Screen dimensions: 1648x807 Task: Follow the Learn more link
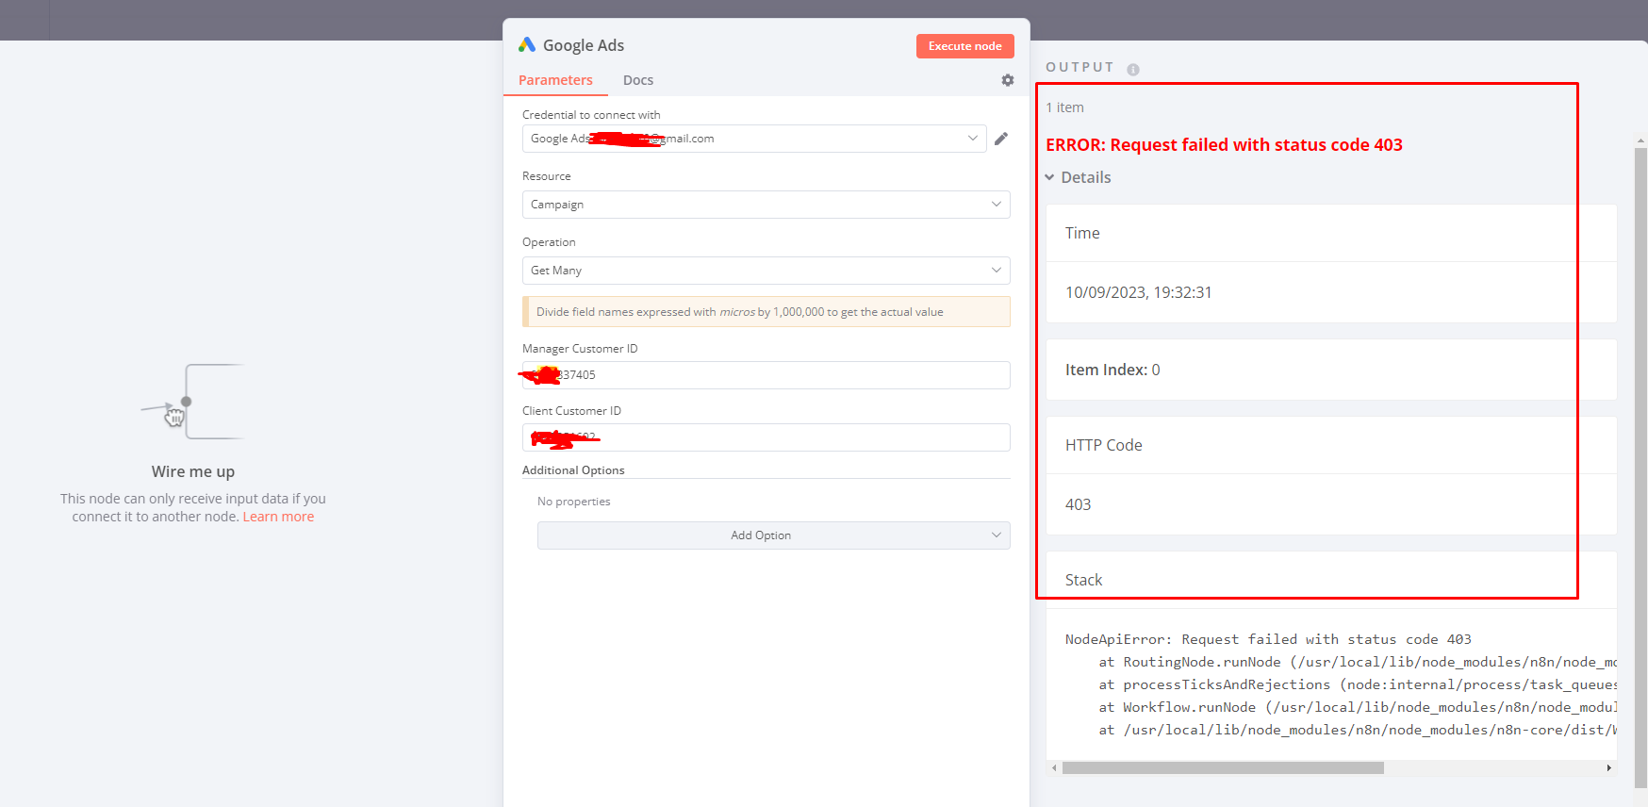point(278,517)
